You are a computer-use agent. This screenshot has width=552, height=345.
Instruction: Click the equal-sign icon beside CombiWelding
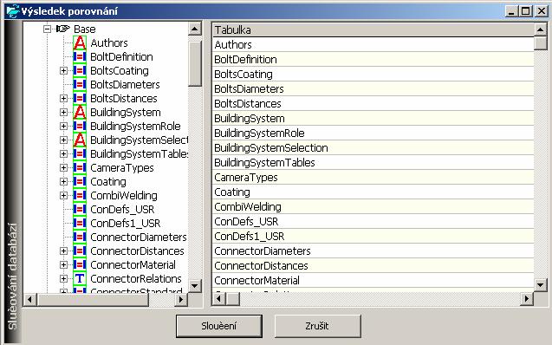coord(80,195)
